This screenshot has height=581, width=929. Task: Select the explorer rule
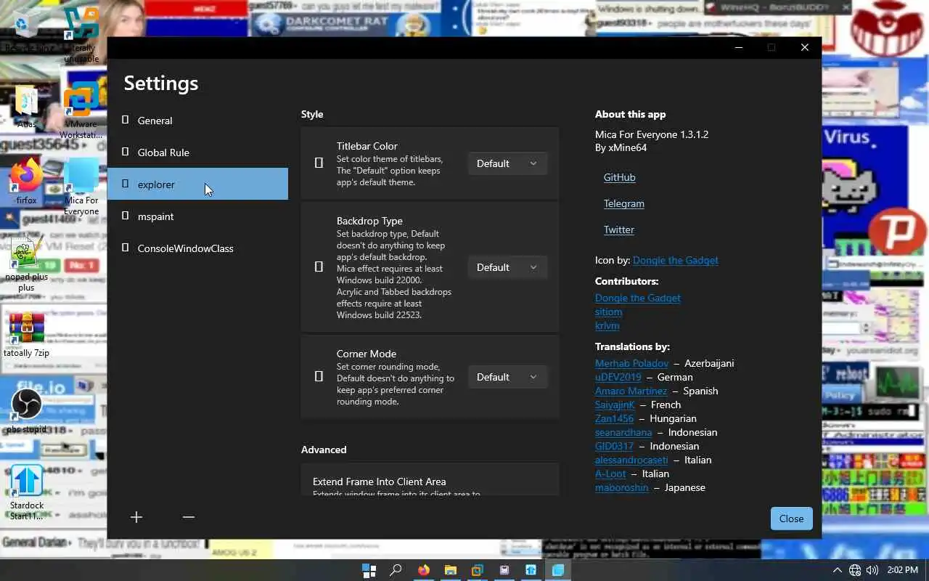(x=197, y=184)
